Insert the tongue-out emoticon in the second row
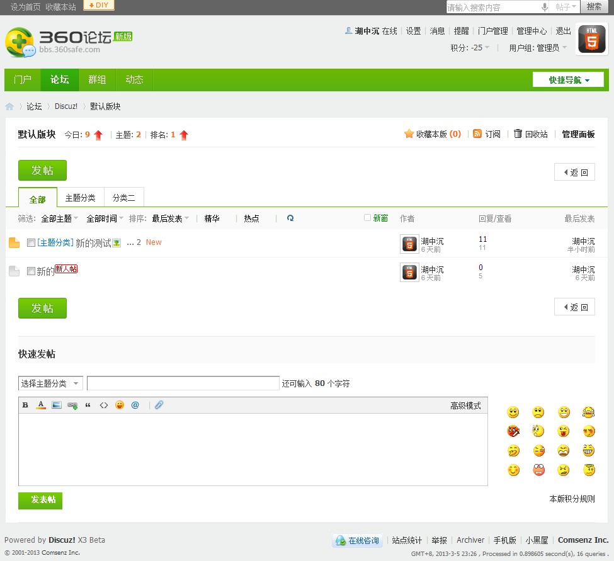 563,431
